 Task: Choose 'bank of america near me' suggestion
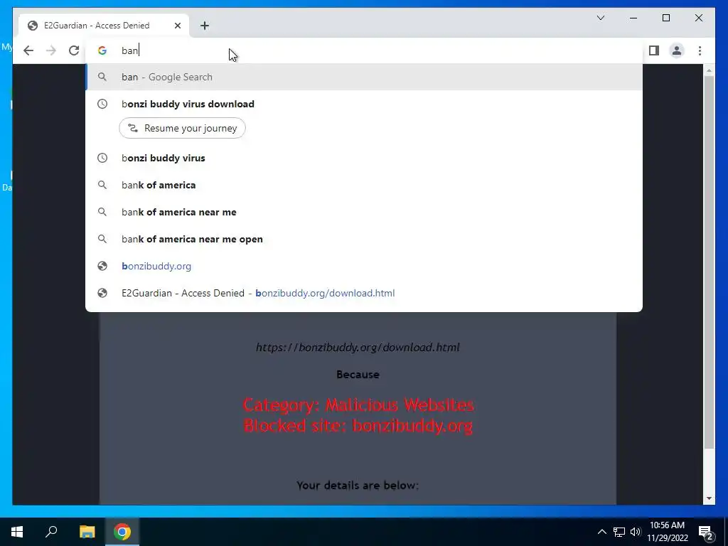[x=364, y=212]
